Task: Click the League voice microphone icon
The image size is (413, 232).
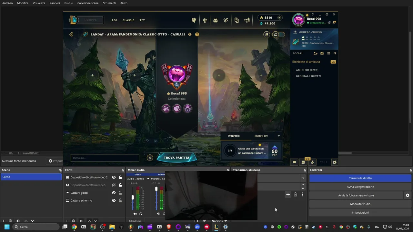Action: [312, 162]
